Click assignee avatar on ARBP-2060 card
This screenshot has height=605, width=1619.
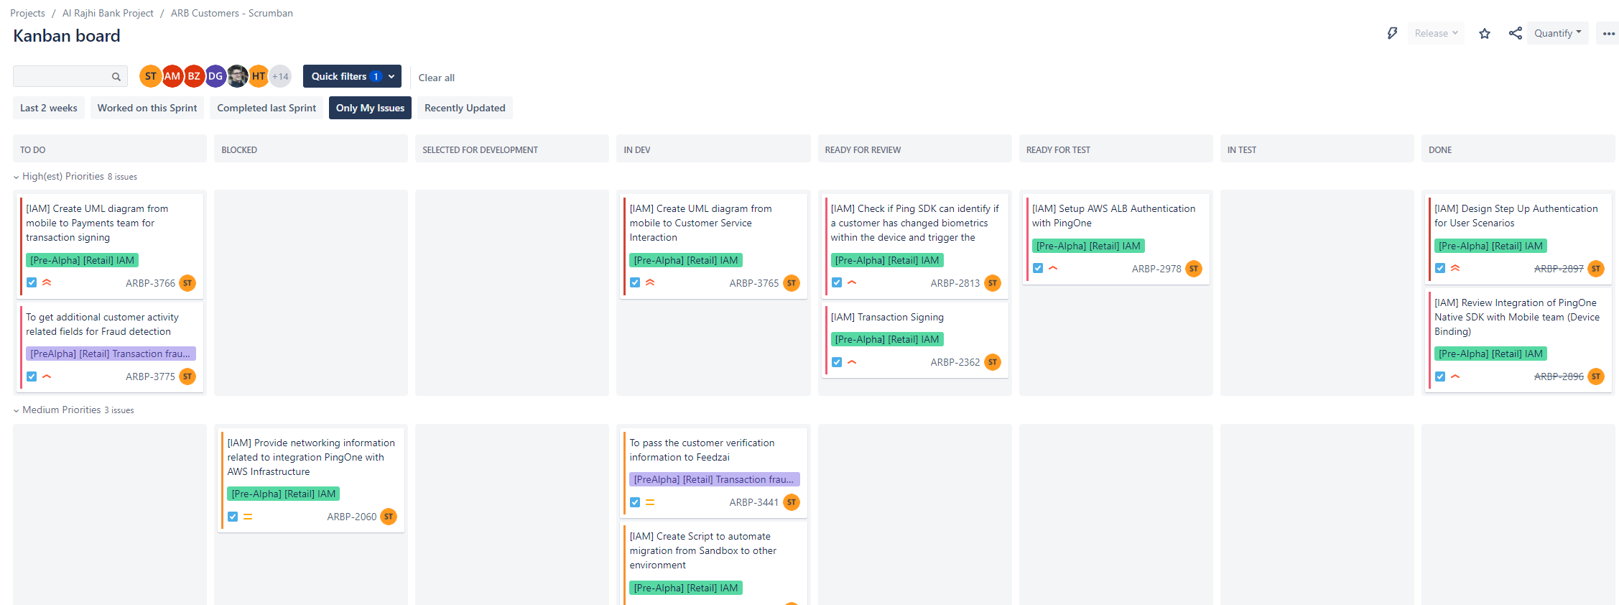coord(389,517)
